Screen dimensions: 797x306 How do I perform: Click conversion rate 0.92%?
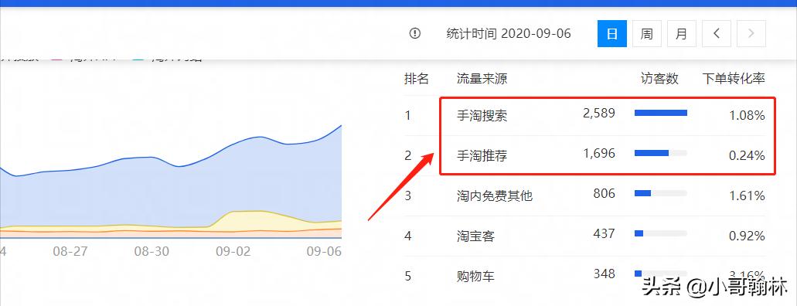(747, 236)
